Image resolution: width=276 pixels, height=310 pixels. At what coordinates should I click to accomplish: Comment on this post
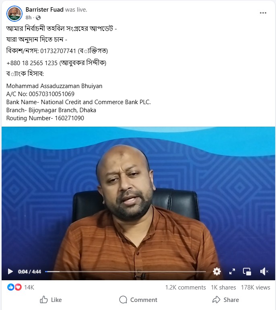pyautogui.click(x=138, y=300)
